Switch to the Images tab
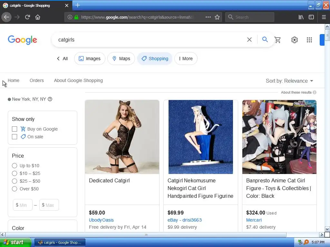This screenshot has height=247, width=330. coord(90,59)
